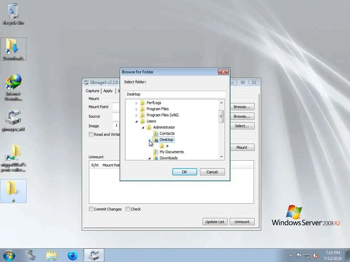Click the network icon in the system tray
The image size is (350, 262).
click(307, 256)
